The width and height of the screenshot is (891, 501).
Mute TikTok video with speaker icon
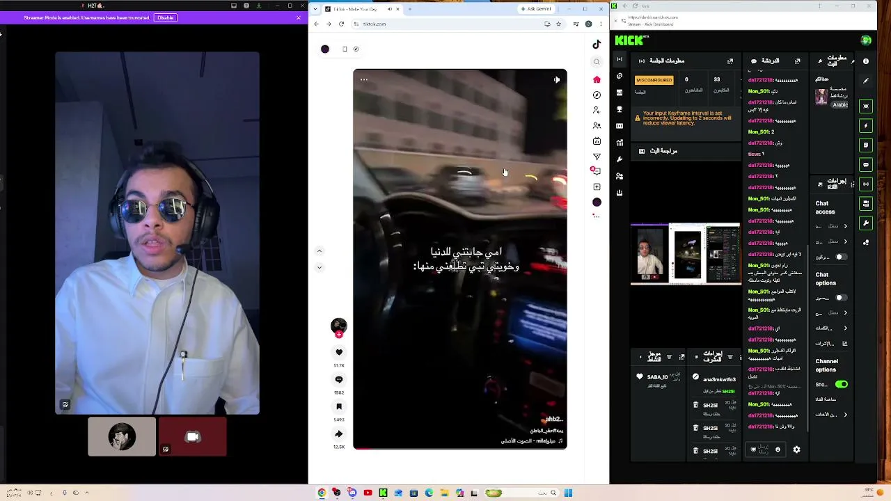point(557,80)
